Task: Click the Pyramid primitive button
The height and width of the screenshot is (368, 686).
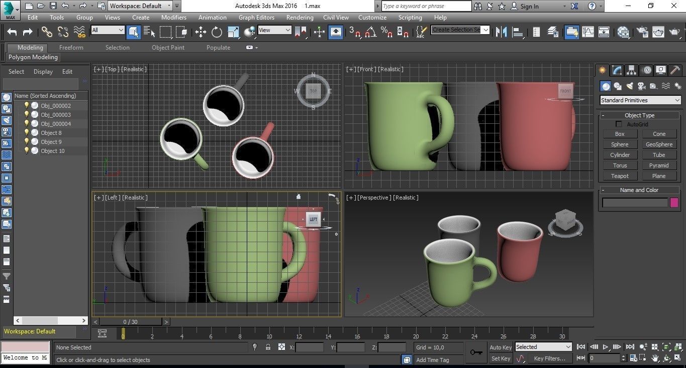Action: [659, 165]
